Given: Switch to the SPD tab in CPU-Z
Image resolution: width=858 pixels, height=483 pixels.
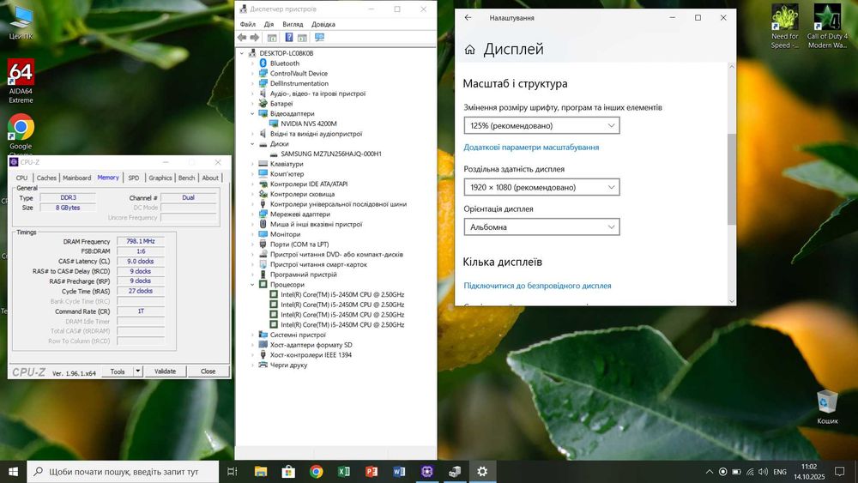Looking at the screenshot, I should coord(134,178).
